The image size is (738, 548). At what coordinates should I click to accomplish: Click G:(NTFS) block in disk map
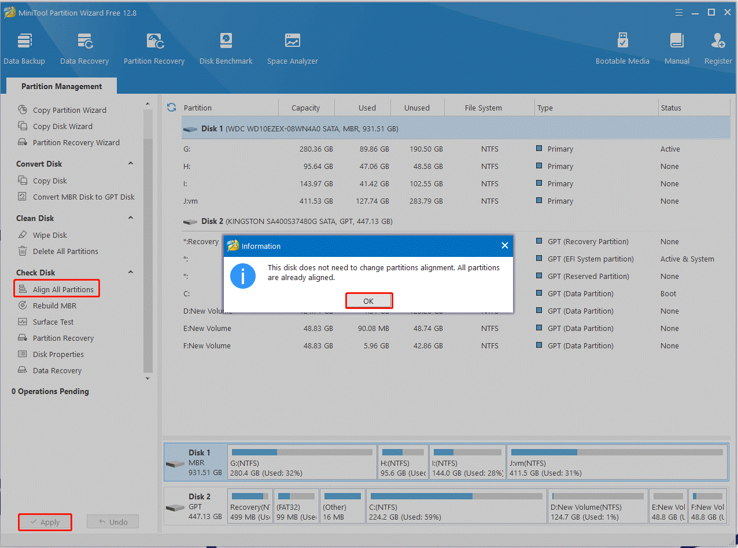(301, 462)
